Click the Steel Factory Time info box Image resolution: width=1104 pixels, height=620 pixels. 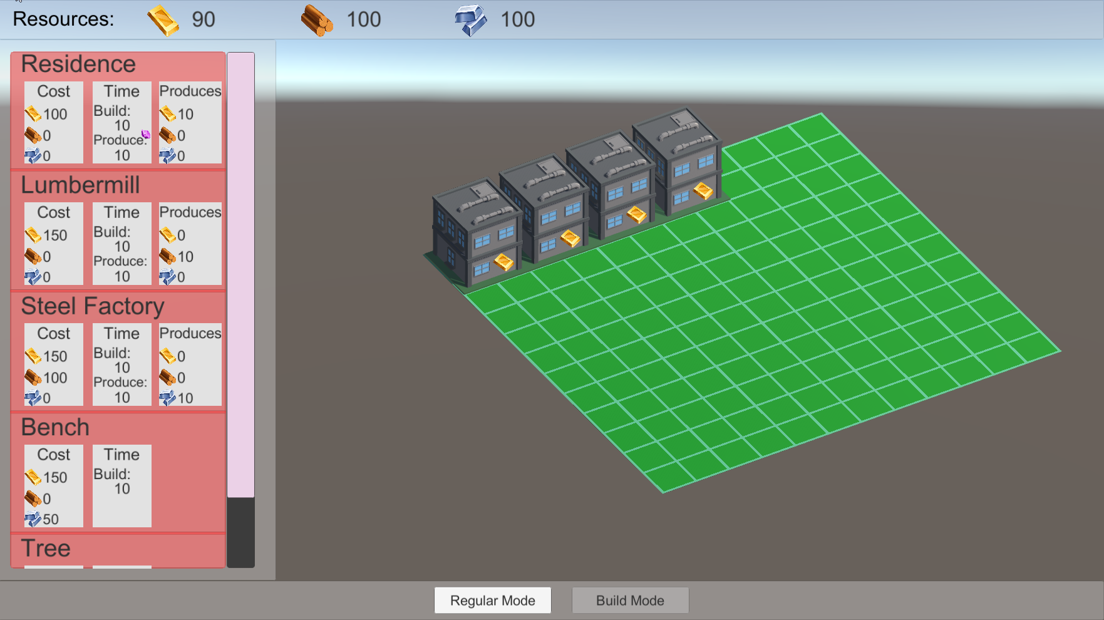122,364
